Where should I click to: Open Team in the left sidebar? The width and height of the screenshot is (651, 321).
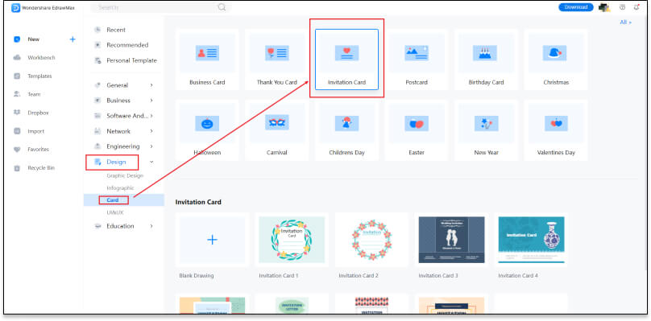coord(34,94)
